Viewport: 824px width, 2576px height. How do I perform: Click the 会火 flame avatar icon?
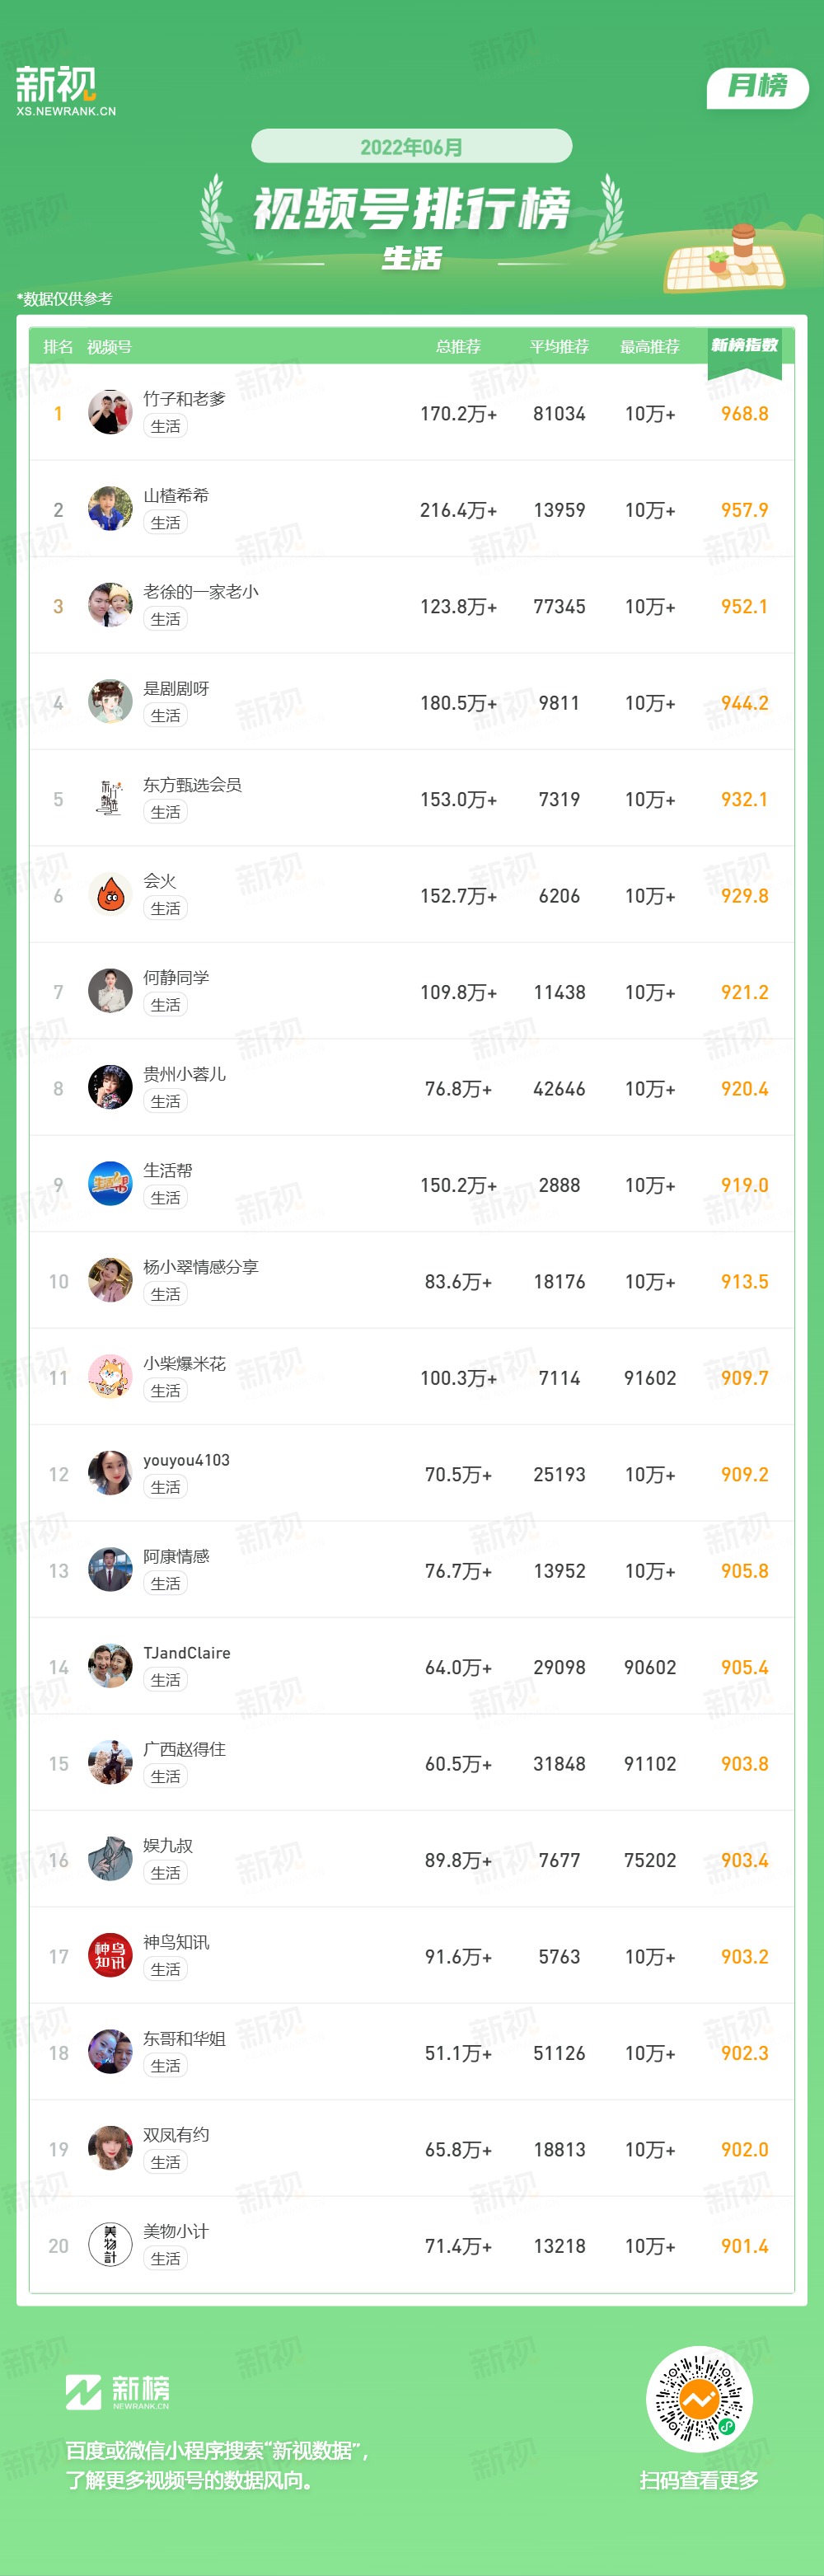click(x=110, y=894)
